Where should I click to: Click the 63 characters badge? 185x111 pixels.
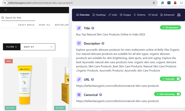click(x=170, y=27)
